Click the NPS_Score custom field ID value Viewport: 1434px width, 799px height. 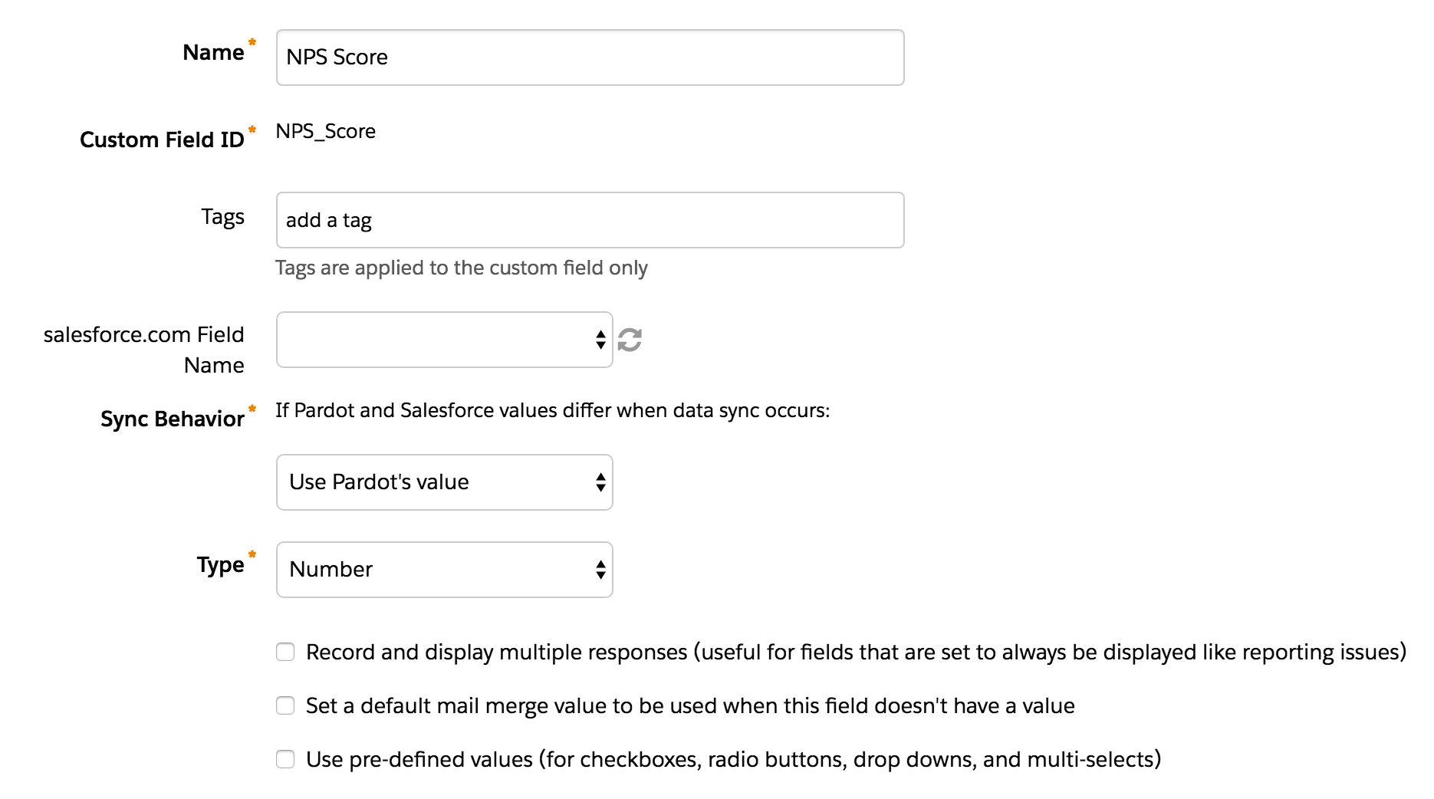[x=326, y=131]
